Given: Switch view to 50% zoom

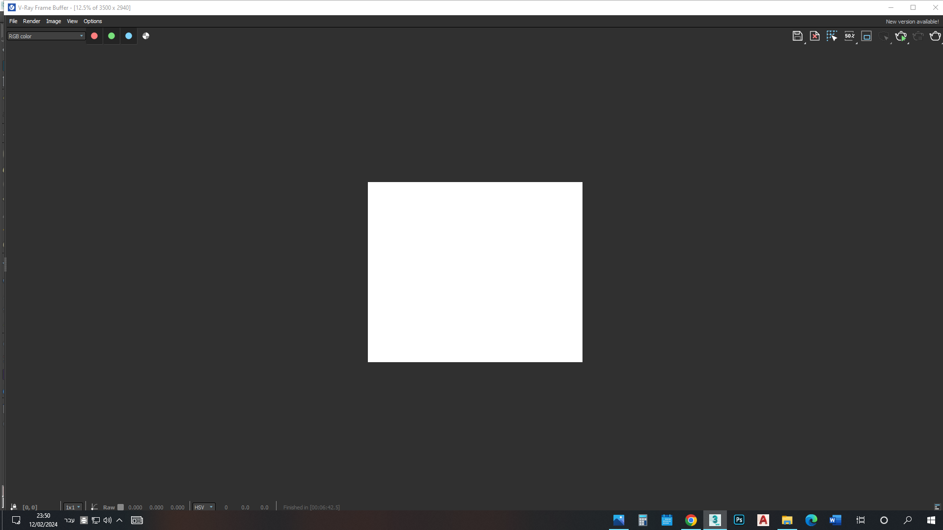Looking at the screenshot, I should point(849,35).
